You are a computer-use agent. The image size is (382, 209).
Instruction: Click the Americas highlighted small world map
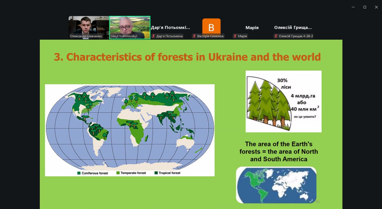point(276,185)
